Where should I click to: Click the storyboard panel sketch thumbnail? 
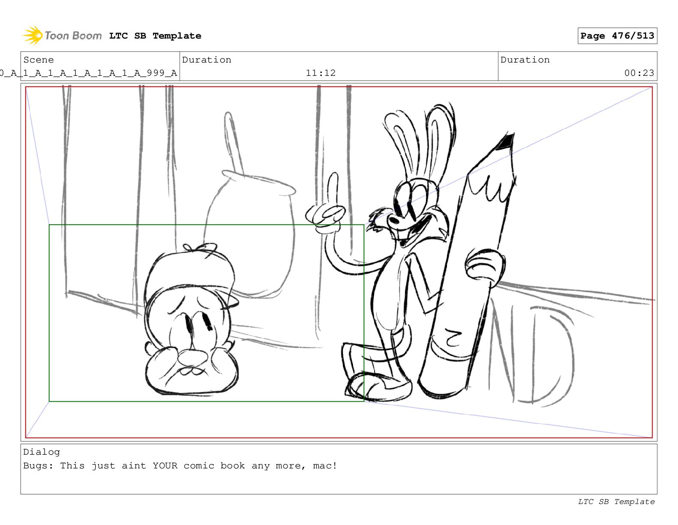point(339,262)
